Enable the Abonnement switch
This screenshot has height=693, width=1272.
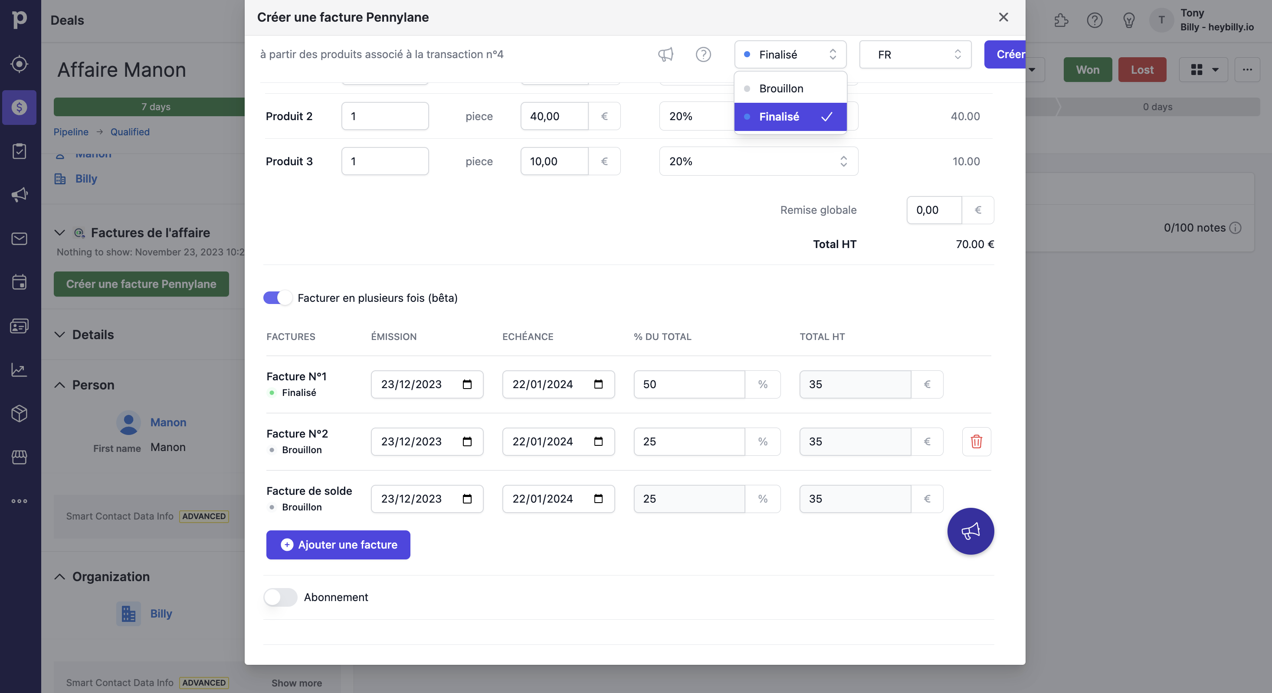[280, 597]
